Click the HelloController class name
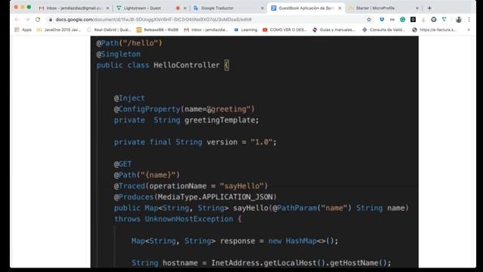Image resolution: width=483 pixels, height=272 pixels. coord(186,66)
